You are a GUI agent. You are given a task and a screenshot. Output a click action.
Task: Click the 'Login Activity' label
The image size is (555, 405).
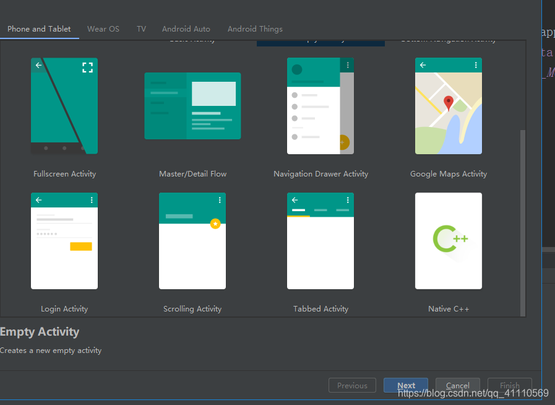(x=64, y=309)
